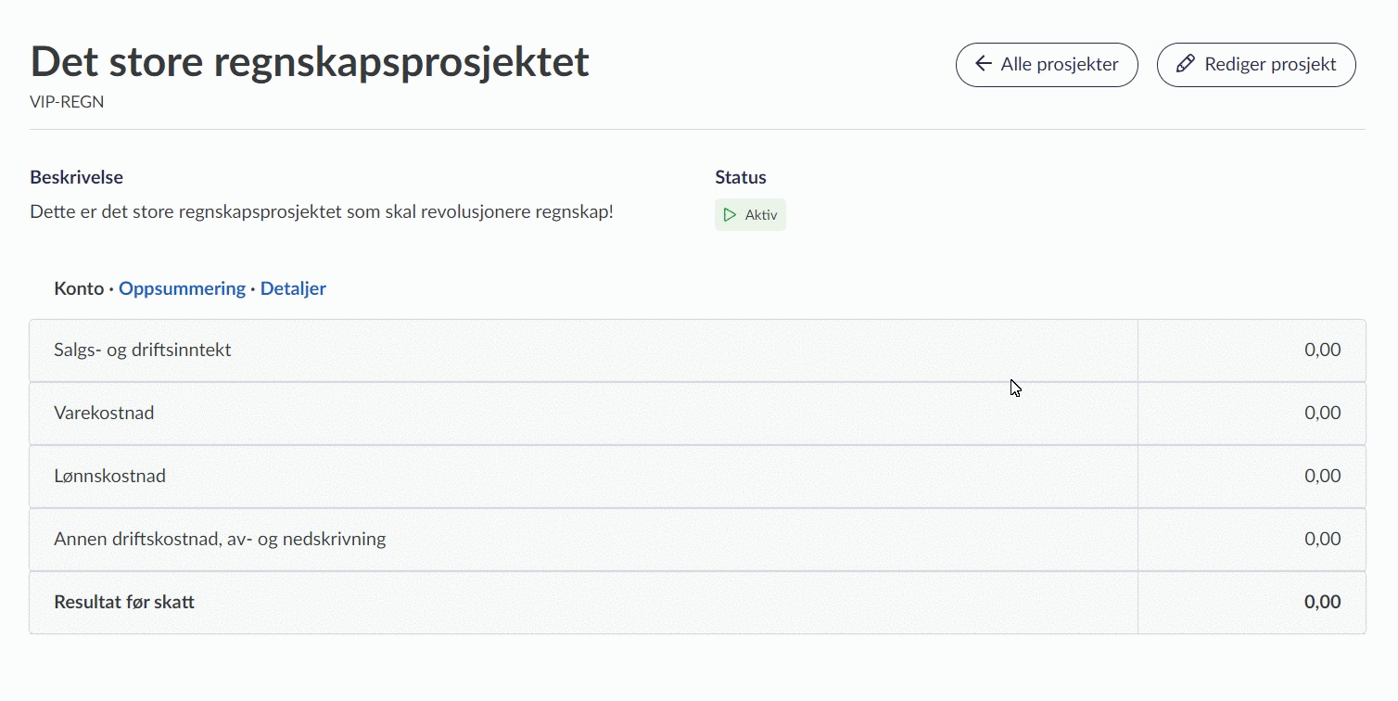Select the Salgs- og driftsinntekt row
This screenshot has width=1398, height=701.
143,350
